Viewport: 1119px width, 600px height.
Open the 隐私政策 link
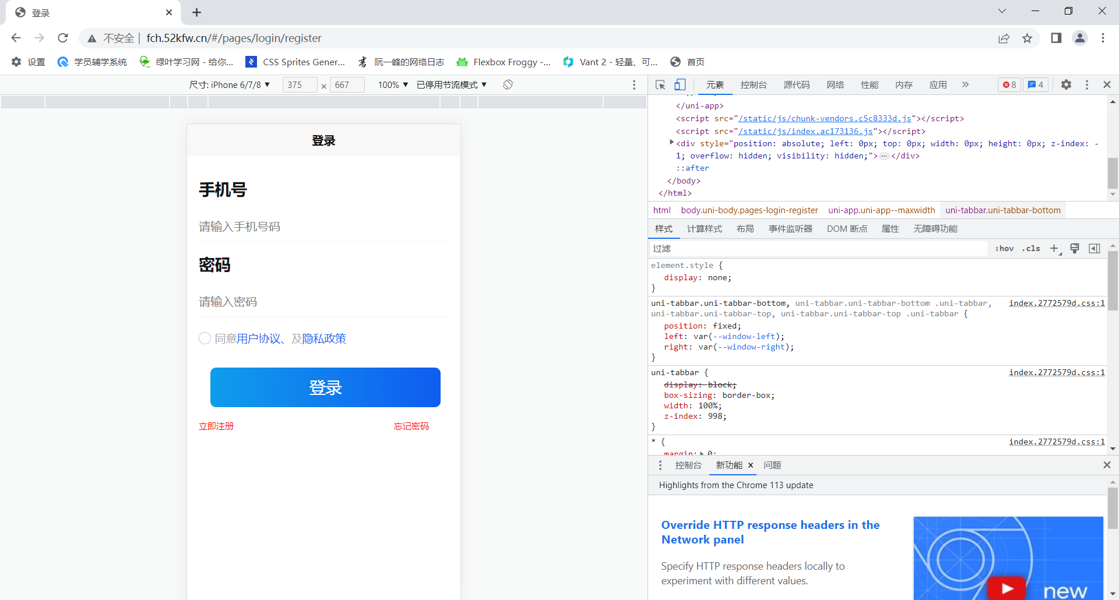324,338
